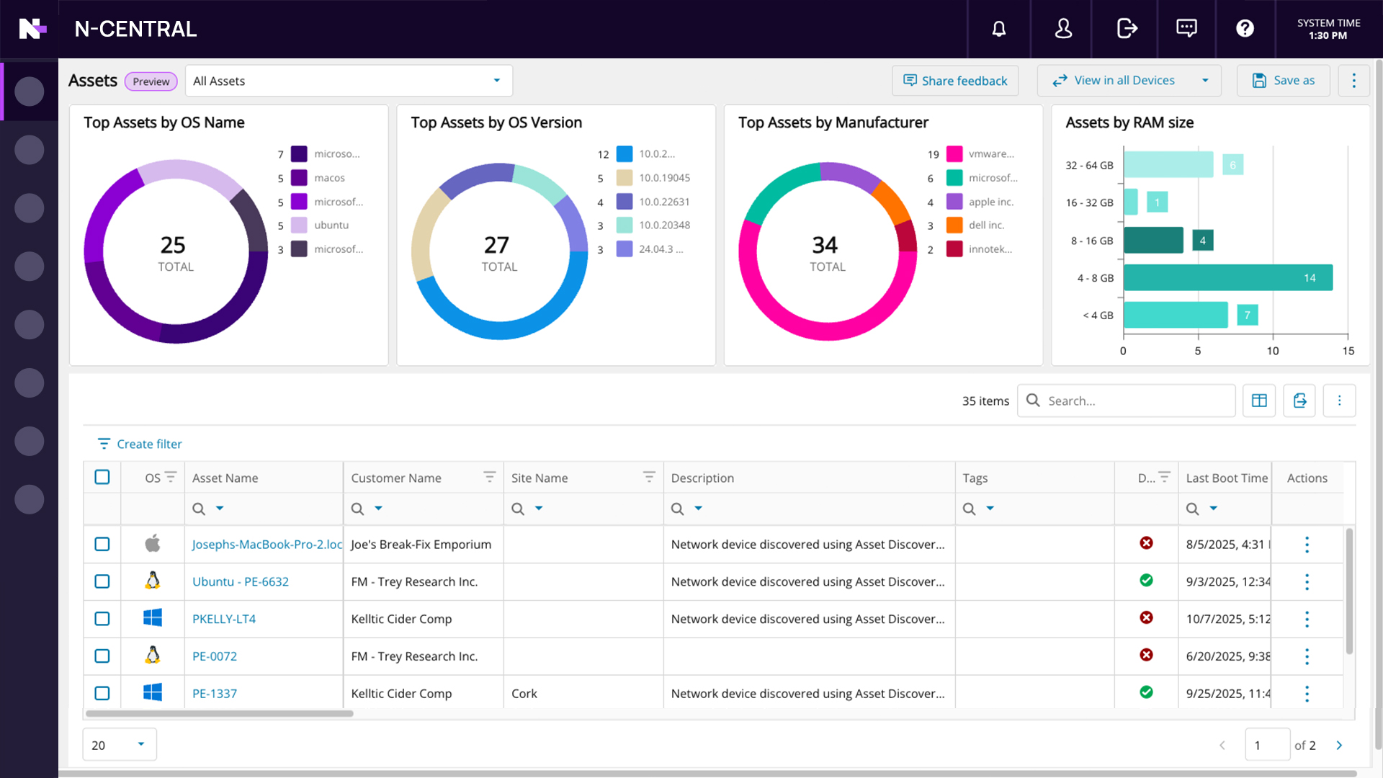This screenshot has width=1383, height=778.
Task: Select the checkbox for PKELLY-LT4
Action: coord(102,619)
